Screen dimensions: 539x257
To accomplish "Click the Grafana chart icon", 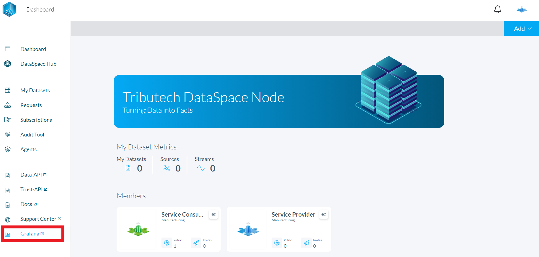I will [8, 235].
